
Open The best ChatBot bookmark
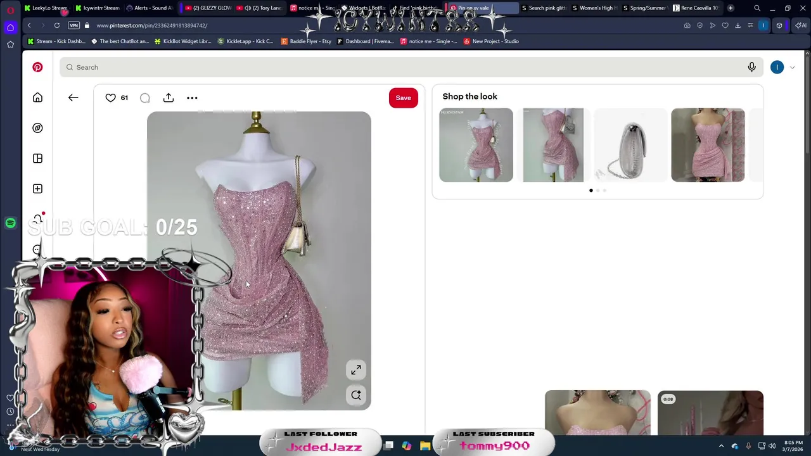pyautogui.click(x=120, y=41)
